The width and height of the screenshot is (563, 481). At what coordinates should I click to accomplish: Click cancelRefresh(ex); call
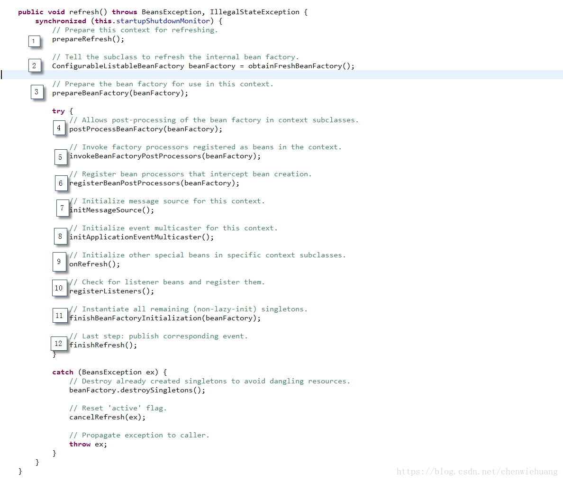coord(108,417)
